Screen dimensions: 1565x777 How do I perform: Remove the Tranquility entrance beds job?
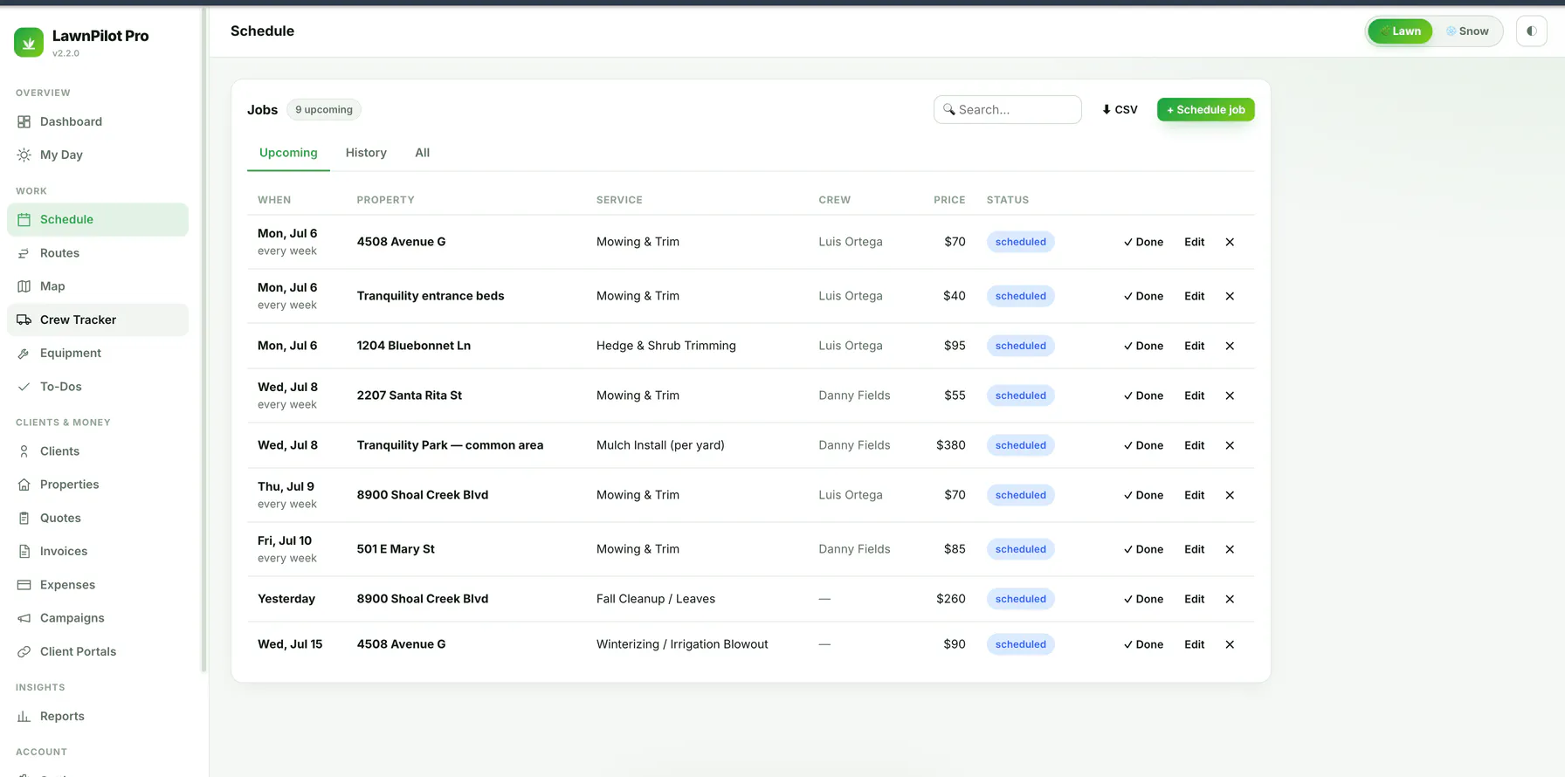tap(1230, 296)
